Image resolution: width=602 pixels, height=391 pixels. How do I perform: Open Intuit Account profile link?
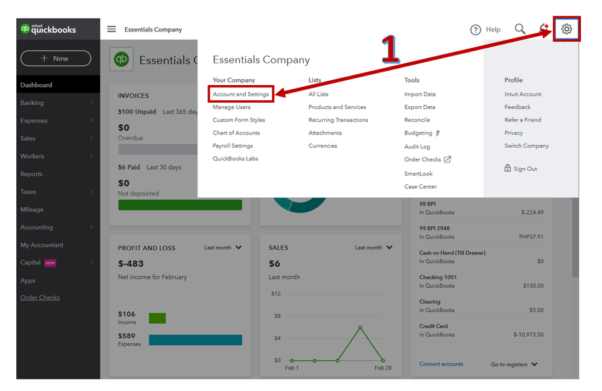[522, 94]
